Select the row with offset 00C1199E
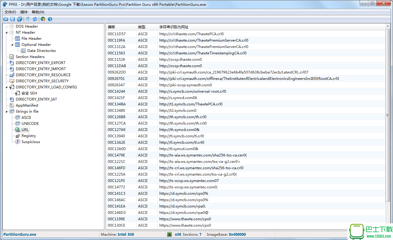Image resolution: width=393 pixels, height=240 pixels. tap(246, 219)
